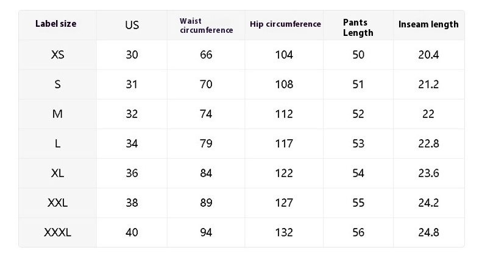Select pants length value 54
The height and width of the screenshot is (253, 482).
(358, 173)
